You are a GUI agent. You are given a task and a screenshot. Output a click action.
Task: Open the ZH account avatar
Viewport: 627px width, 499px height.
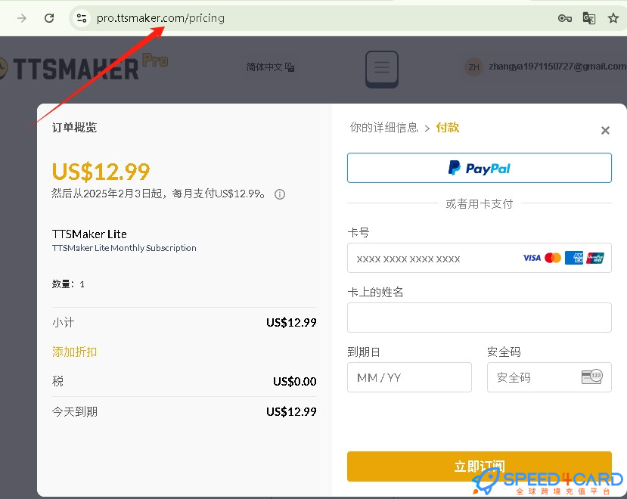pos(474,67)
